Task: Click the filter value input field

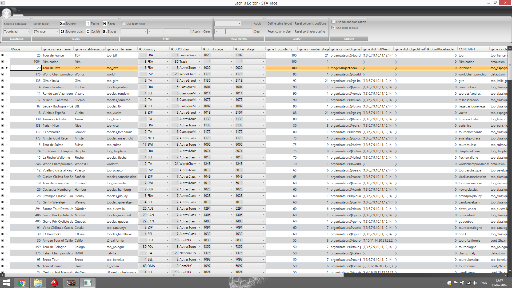Action: tap(177, 31)
